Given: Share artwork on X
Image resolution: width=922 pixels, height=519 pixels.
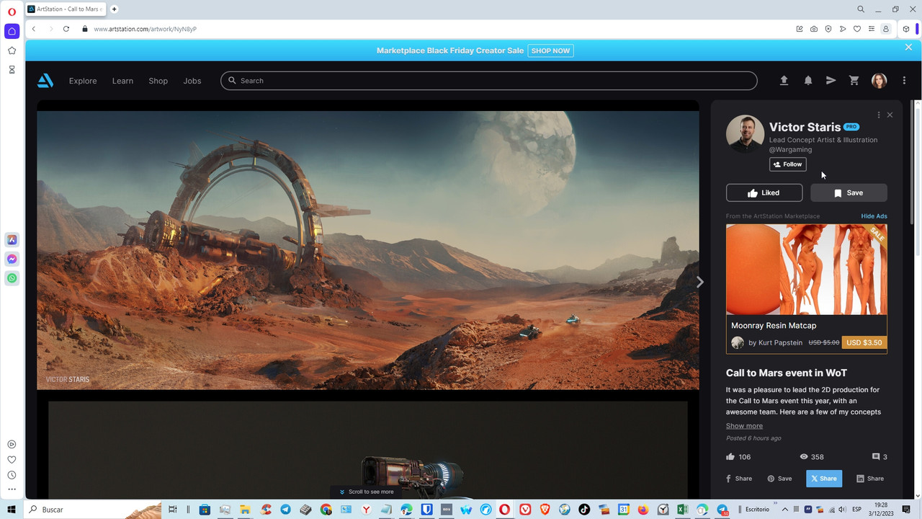Looking at the screenshot, I should click(x=824, y=479).
